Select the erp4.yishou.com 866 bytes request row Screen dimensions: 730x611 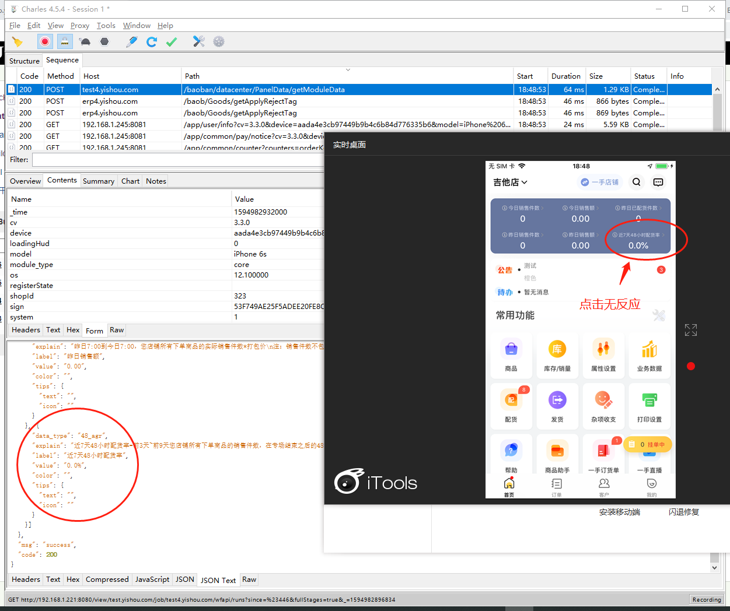(x=359, y=101)
